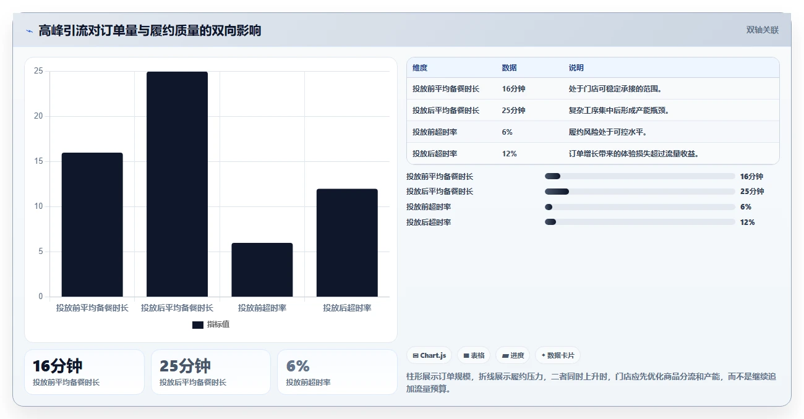Click the 数据 column header
This screenshot has height=419, width=804.
[510, 68]
